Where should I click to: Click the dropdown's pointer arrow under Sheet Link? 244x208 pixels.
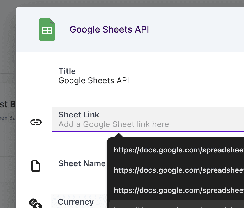tap(119, 135)
